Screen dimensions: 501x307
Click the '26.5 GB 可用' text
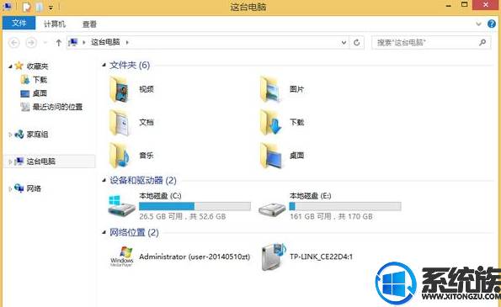click(161, 216)
